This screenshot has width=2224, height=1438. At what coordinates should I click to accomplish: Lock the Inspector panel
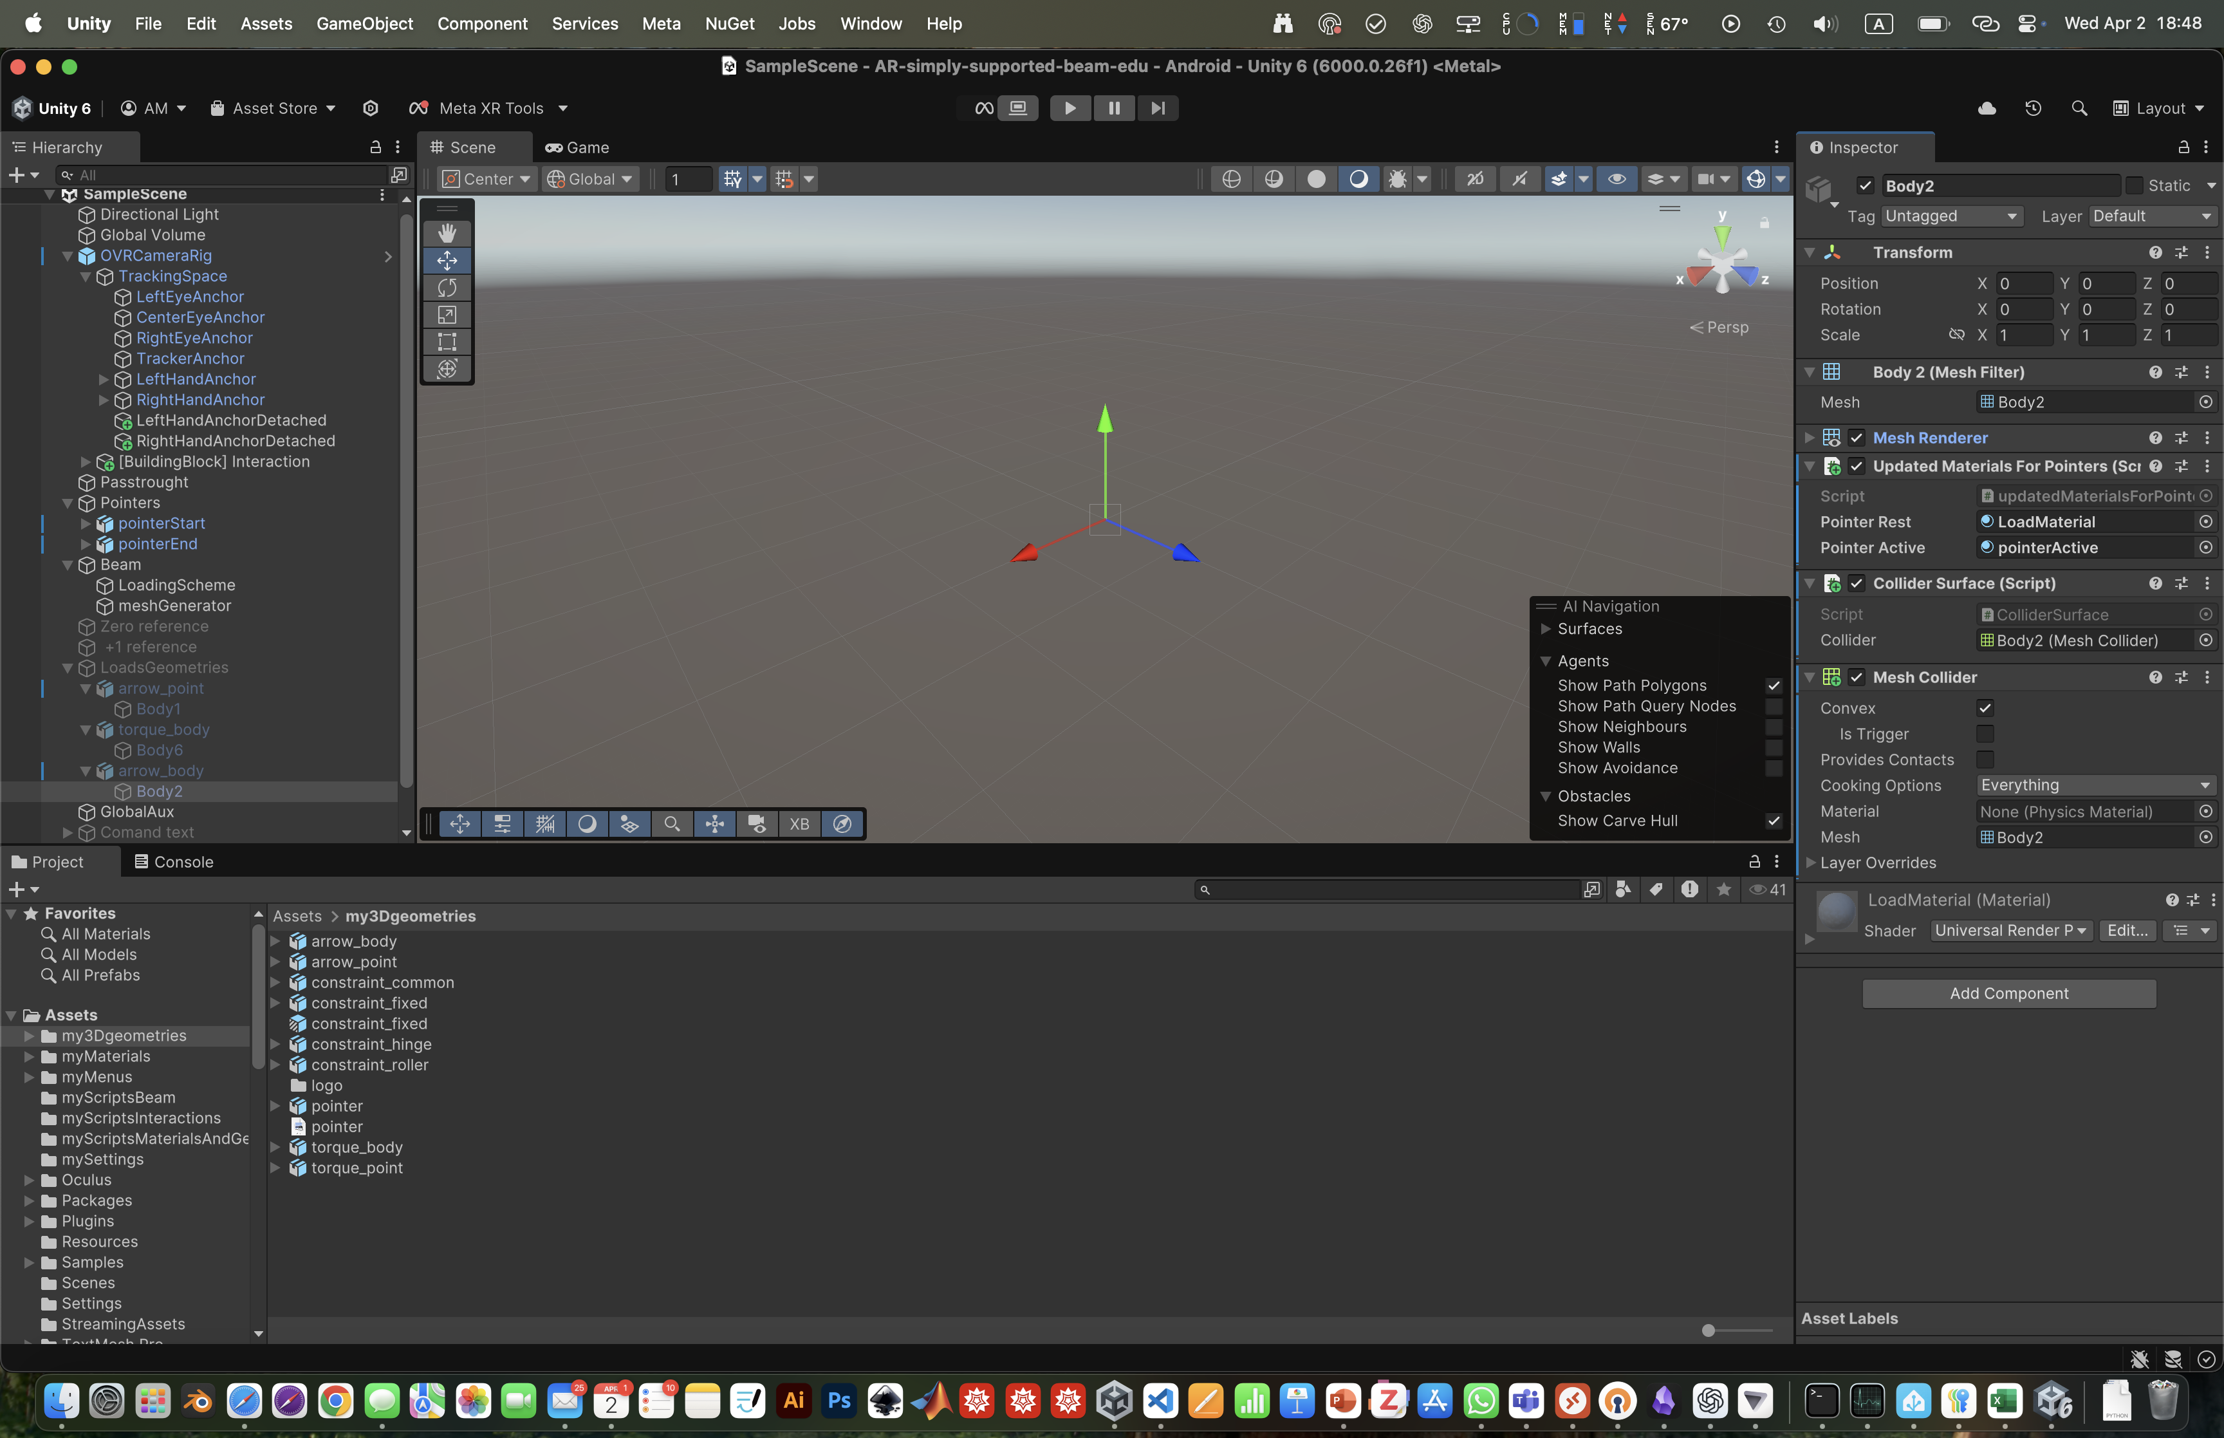(x=2183, y=147)
